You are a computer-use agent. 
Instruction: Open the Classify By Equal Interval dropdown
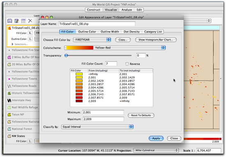click(97, 127)
